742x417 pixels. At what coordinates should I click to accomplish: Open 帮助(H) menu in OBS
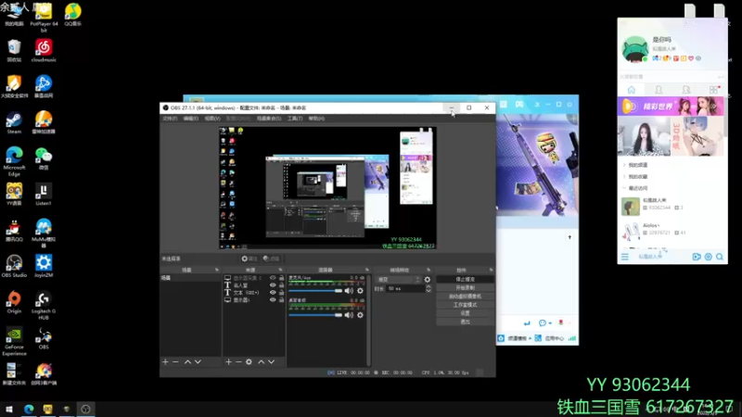point(316,119)
